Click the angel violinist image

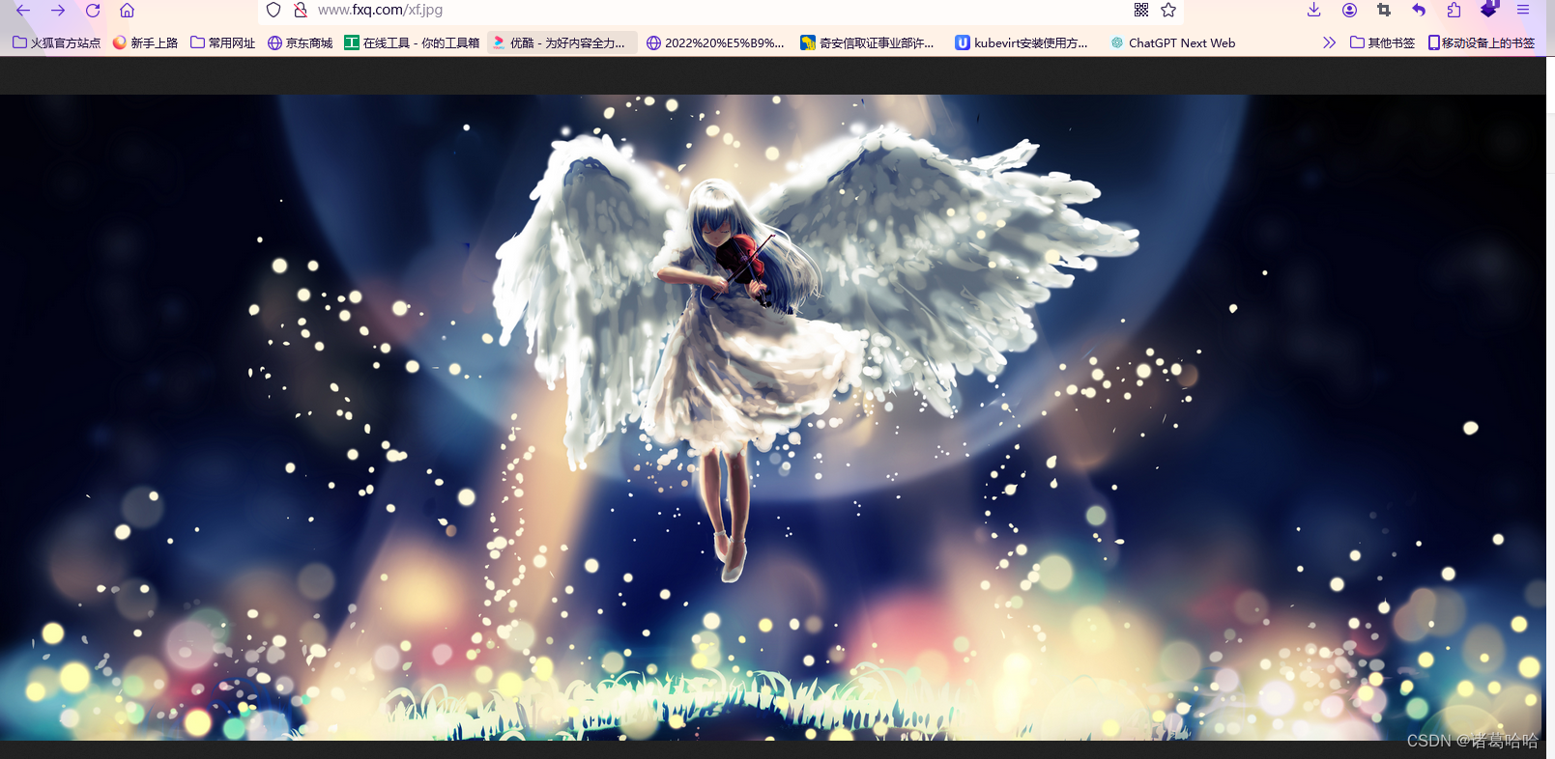773,417
